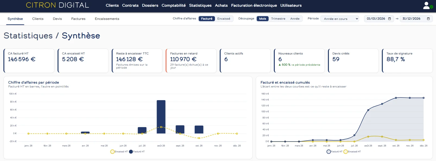Open the Période dropdown Année en cours
Viewport: 436px width, 161px height.
[x=340, y=19]
